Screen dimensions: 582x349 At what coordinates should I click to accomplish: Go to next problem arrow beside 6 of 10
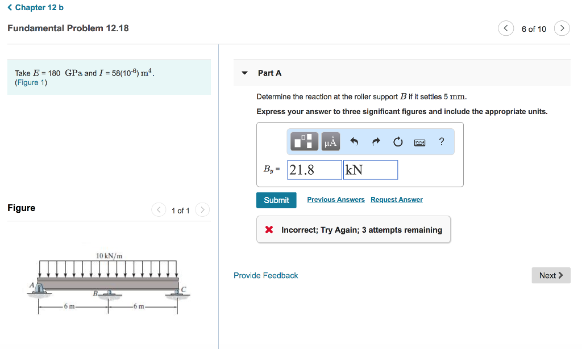[562, 28]
